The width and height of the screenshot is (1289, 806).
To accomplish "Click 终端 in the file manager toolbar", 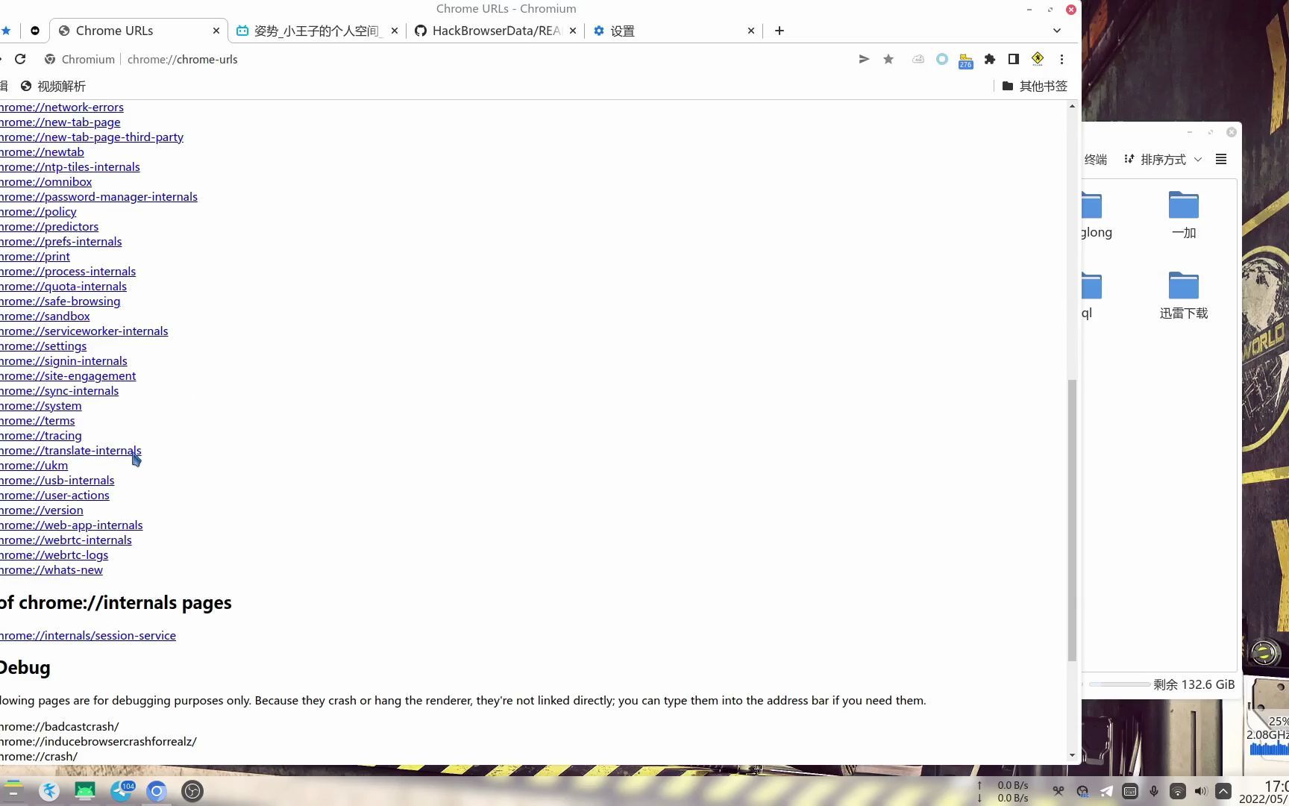I will pos(1095,159).
